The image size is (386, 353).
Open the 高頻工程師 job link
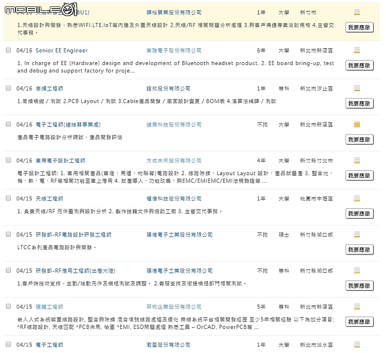pos(49,88)
